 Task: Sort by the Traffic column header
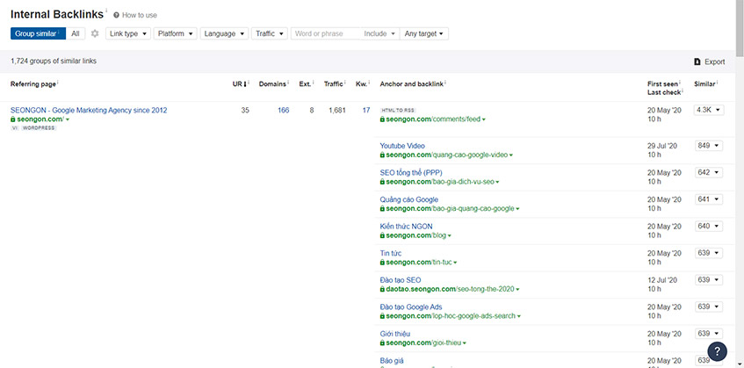pyautogui.click(x=335, y=84)
